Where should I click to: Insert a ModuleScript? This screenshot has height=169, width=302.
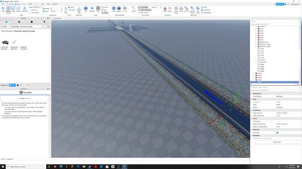pyautogui.click(x=206, y=13)
